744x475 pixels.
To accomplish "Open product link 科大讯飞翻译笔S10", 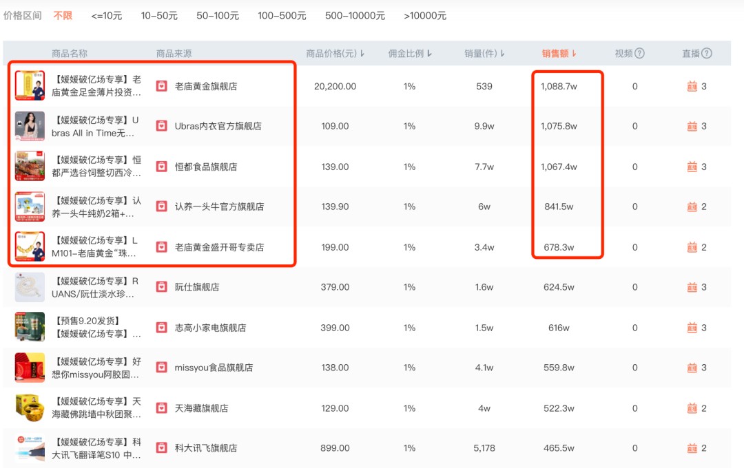I will [x=96, y=449].
